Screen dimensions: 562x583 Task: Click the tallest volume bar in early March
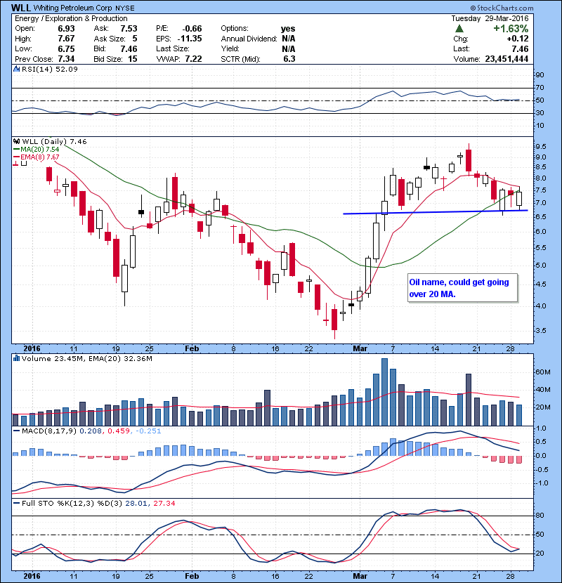click(384, 392)
